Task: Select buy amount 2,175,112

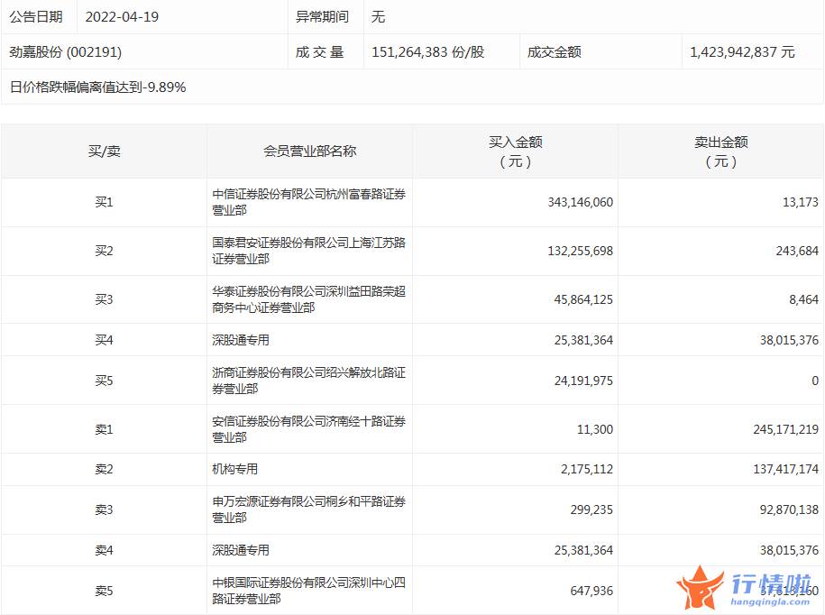Action: point(587,469)
